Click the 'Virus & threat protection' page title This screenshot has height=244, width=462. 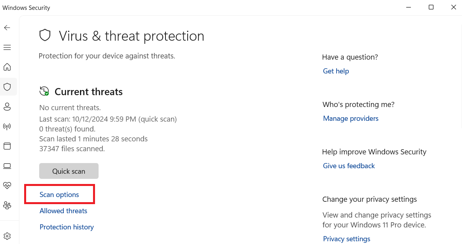coord(131,36)
